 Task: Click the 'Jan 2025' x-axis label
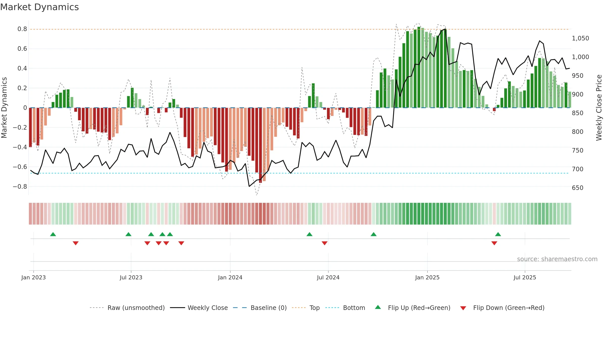[x=427, y=277]
